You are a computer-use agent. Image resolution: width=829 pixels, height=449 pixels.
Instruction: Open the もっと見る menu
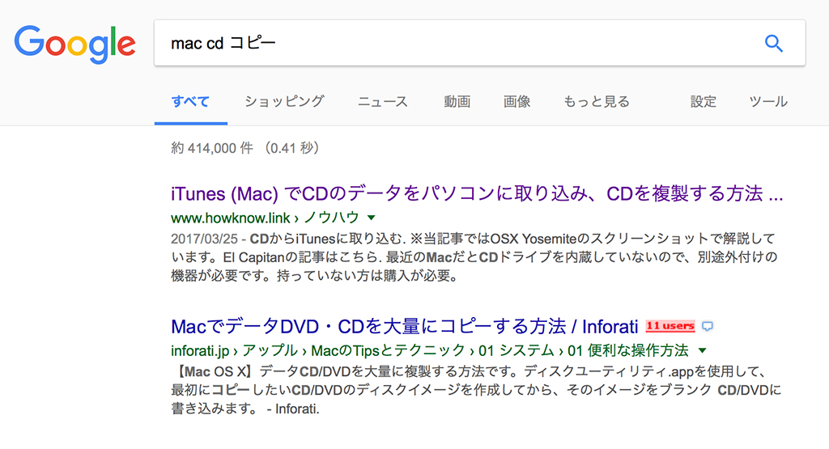[597, 101]
